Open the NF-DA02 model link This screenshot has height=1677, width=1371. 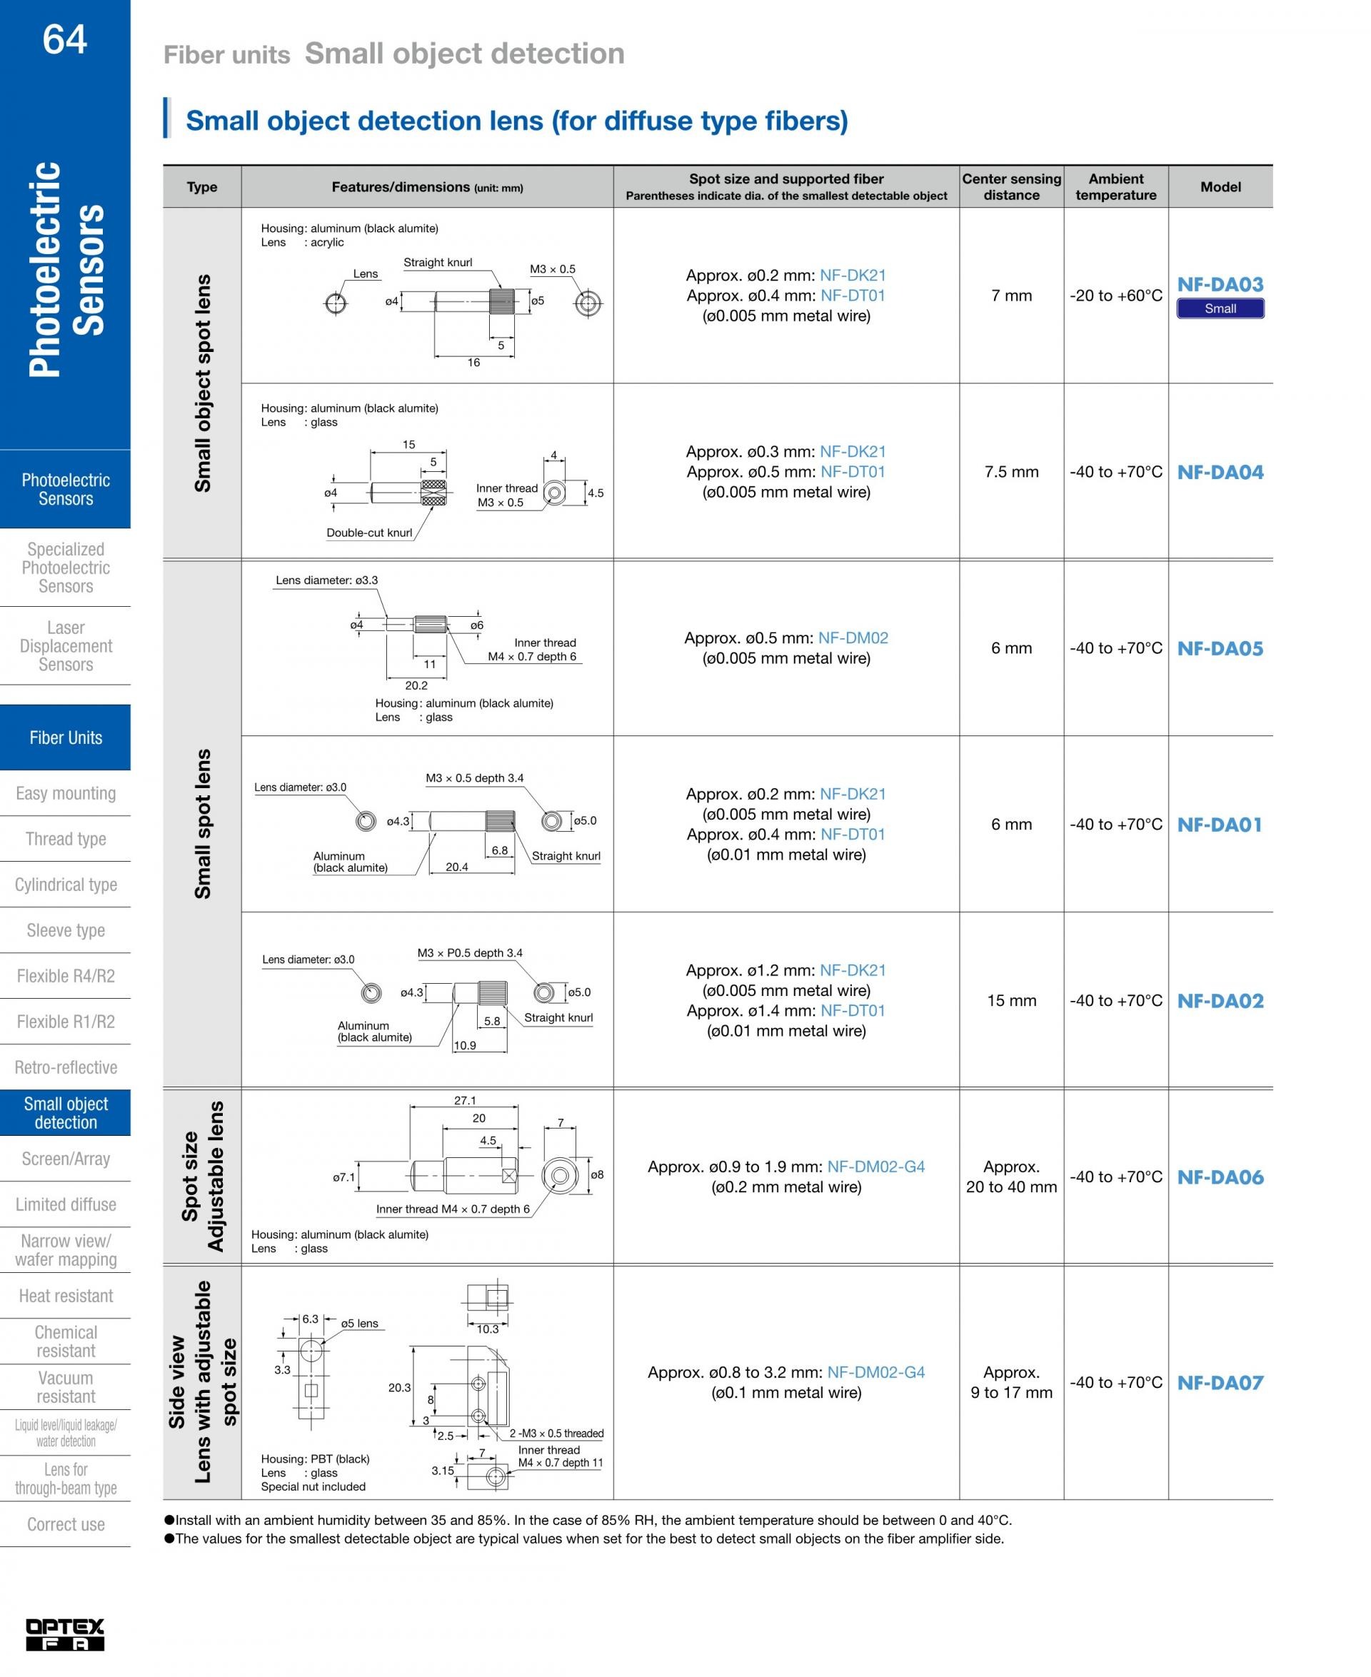click(x=1220, y=1000)
